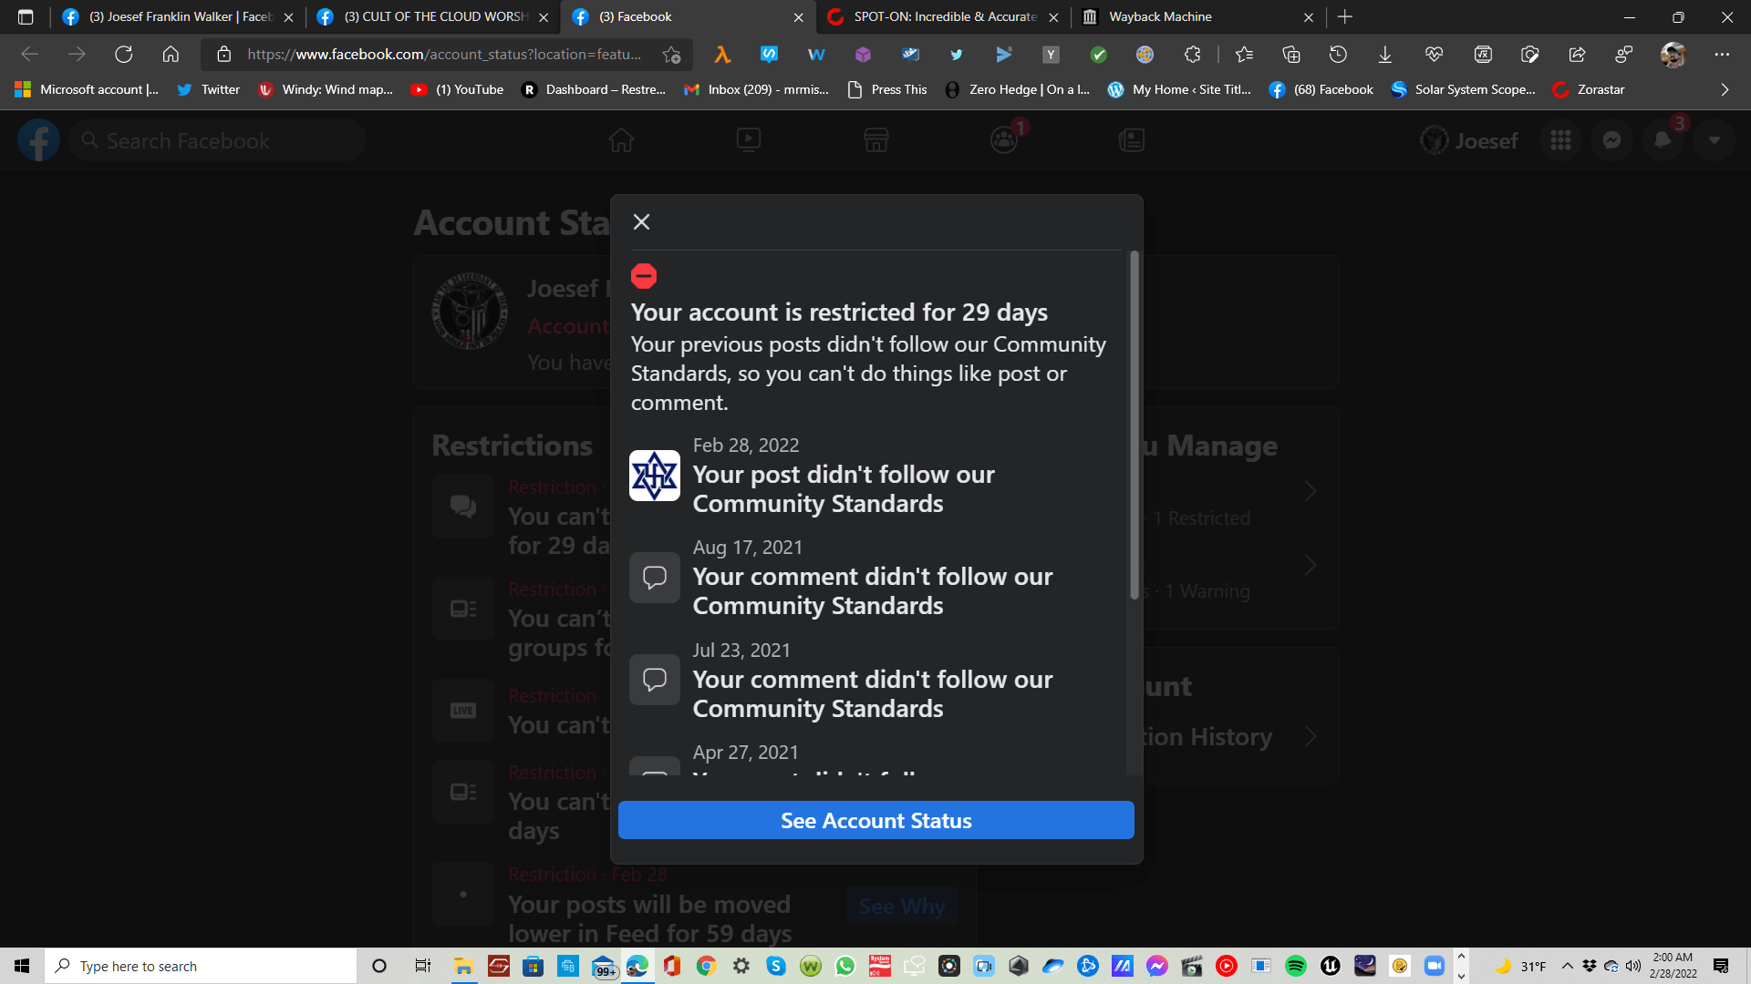The height and width of the screenshot is (984, 1751).
Task: Open the Feb 28, 2022 post thumbnail
Action: point(654,476)
